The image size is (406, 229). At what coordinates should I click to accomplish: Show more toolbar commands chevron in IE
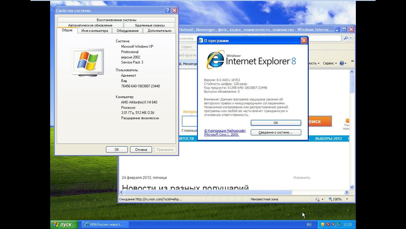tap(352, 61)
